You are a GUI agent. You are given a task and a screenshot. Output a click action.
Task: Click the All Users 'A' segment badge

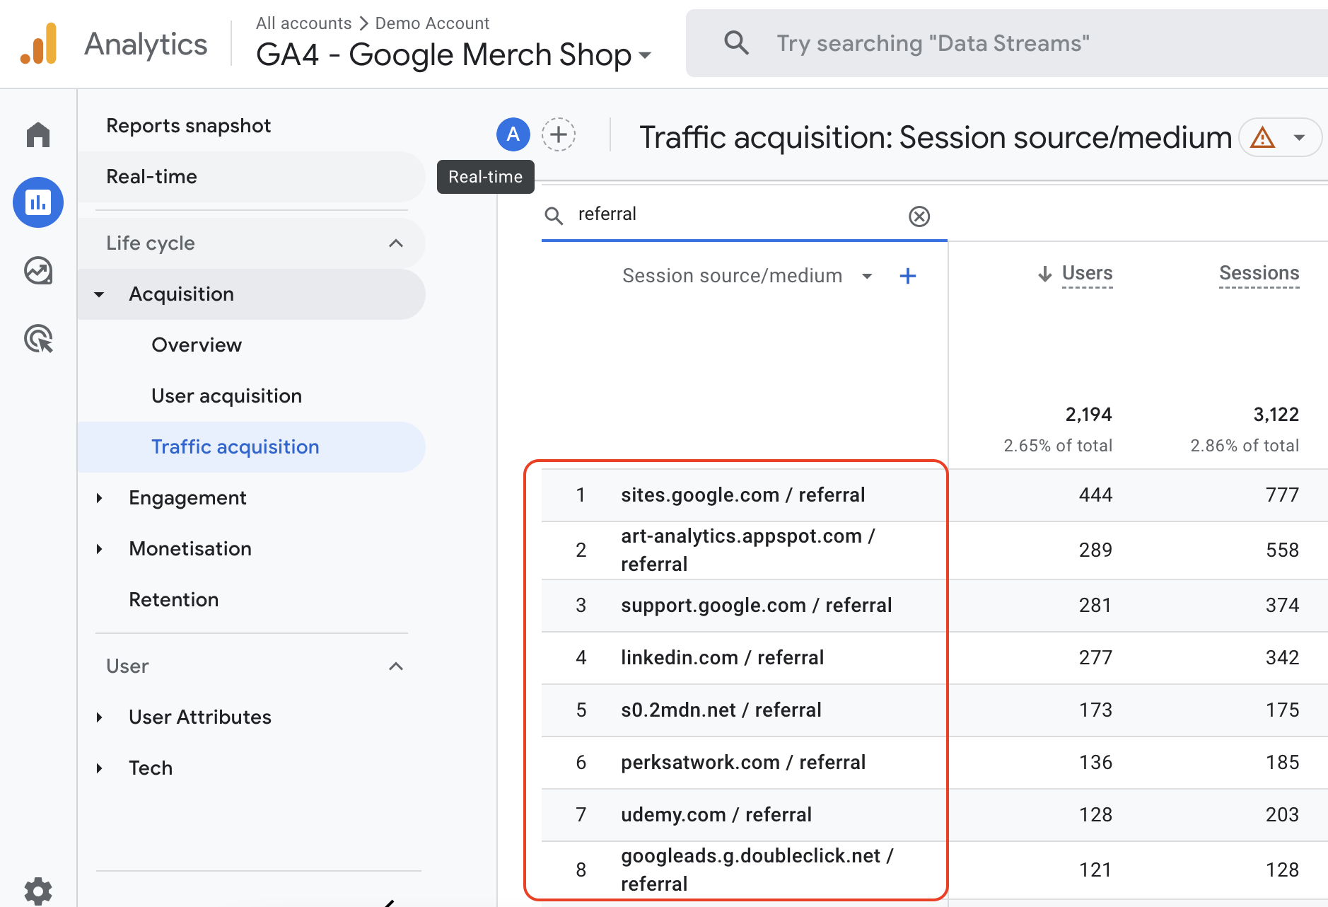point(513,134)
